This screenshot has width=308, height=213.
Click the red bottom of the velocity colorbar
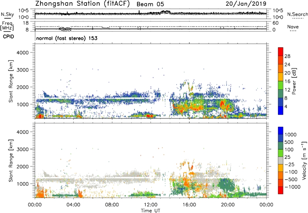pyautogui.click(x=281, y=190)
